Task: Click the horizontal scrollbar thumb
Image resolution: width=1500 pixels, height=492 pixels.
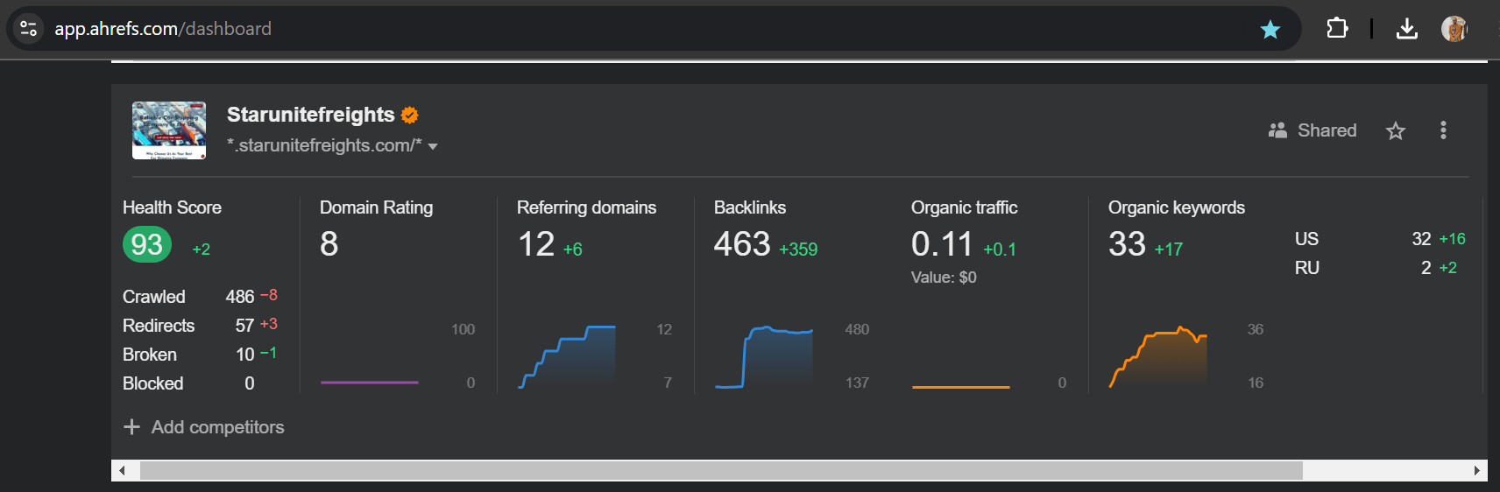Action: coord(721,471)
